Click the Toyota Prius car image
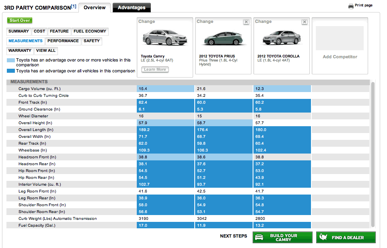The height and width of the screenshot is (248, 387). (223, 39)
